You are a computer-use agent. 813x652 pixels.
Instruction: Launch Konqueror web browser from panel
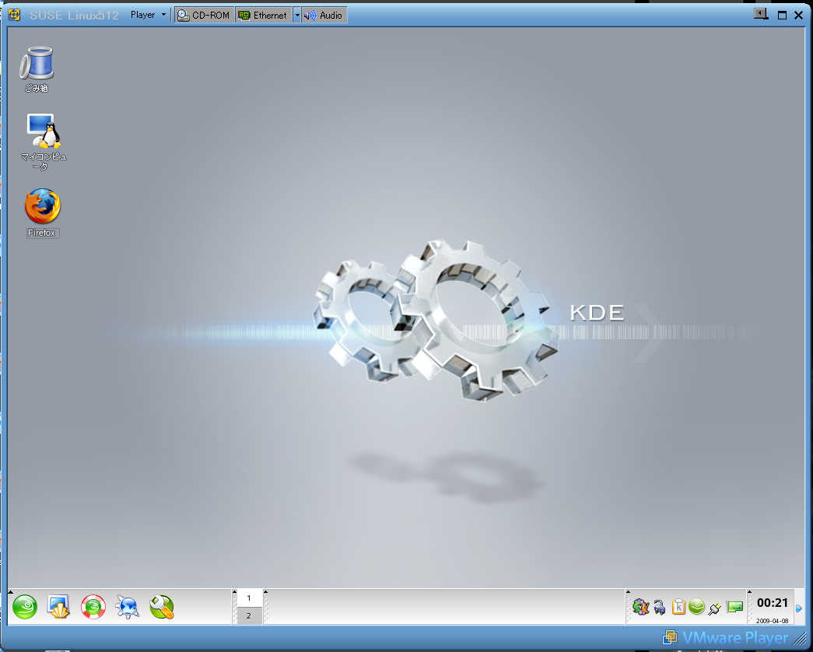pyautogui.click(x=128, y=607)
